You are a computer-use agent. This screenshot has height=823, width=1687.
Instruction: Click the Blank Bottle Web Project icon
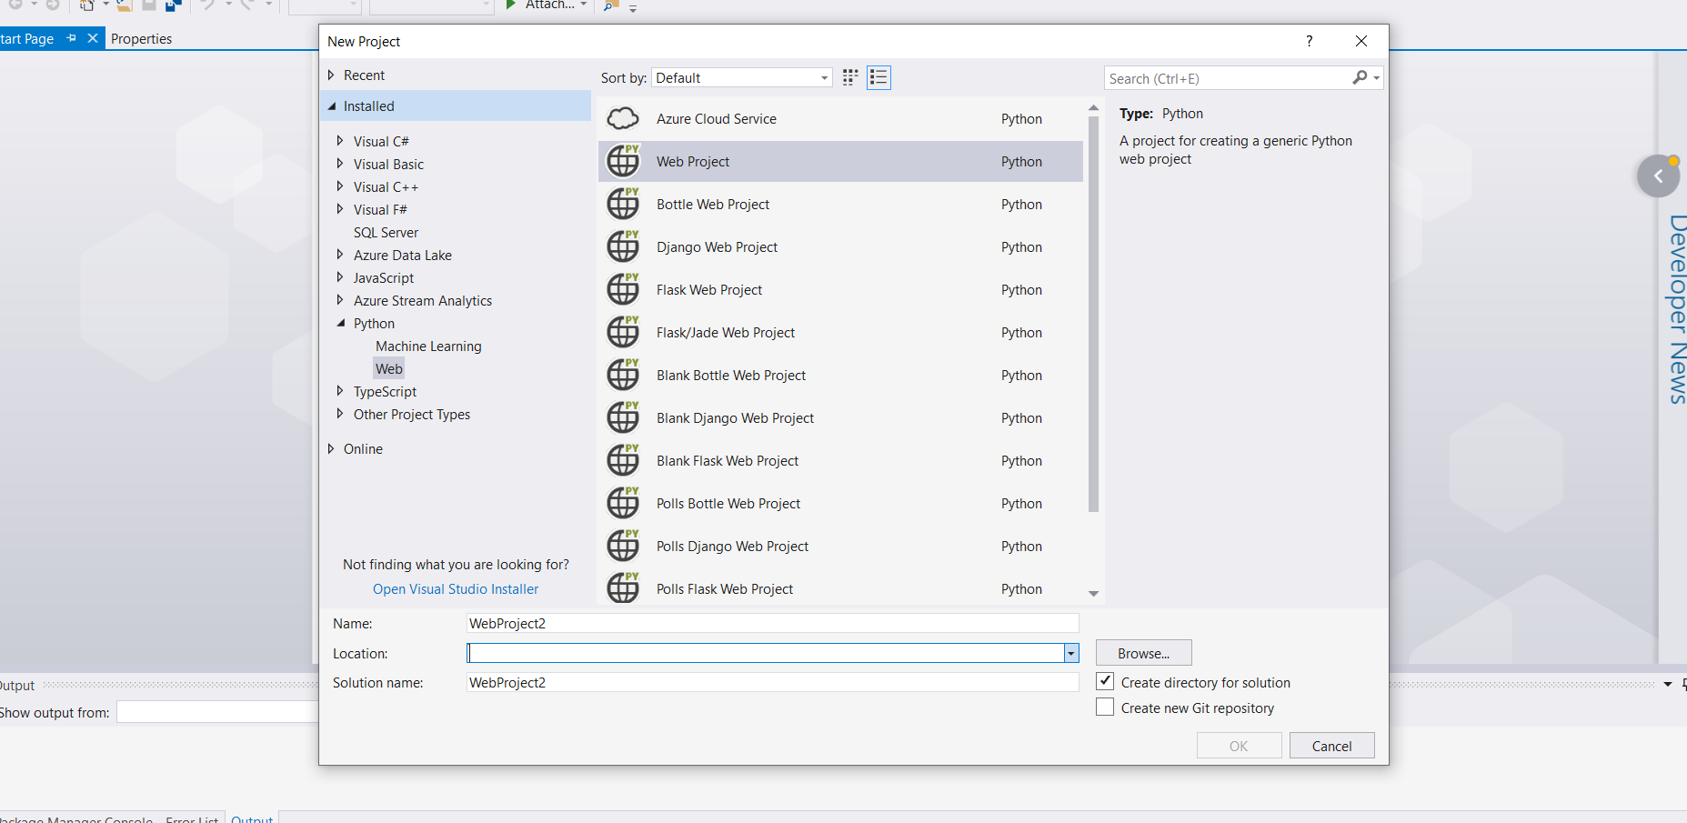tap(623, 375)
